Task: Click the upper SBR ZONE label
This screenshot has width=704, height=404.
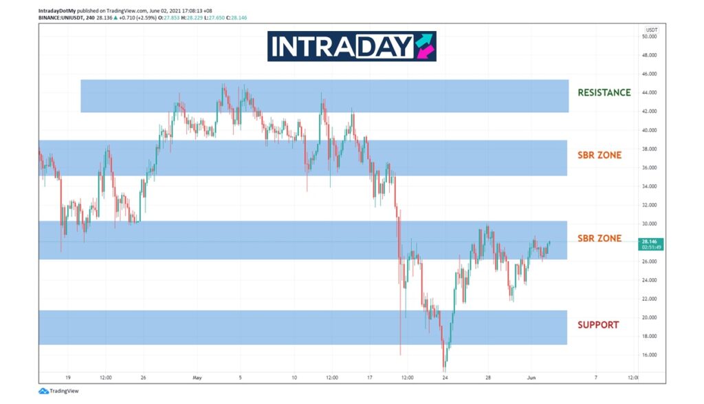Action: [599, 156]
